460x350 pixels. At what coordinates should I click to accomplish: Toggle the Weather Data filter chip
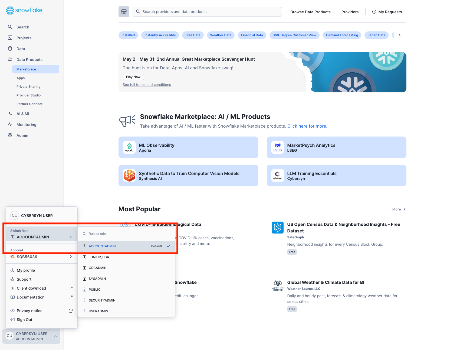[x=221, y=35]
